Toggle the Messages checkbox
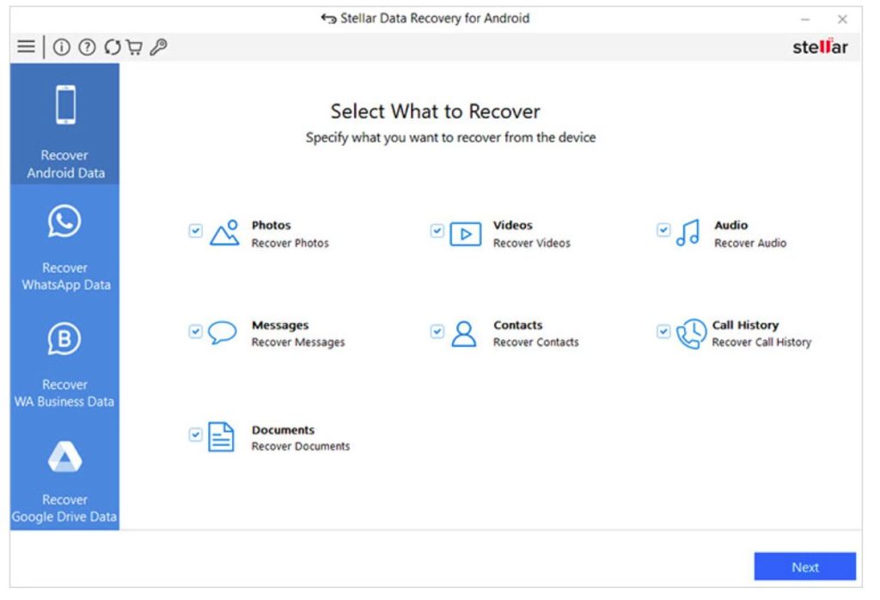The image size is (880, 600). tap(195, 331)
